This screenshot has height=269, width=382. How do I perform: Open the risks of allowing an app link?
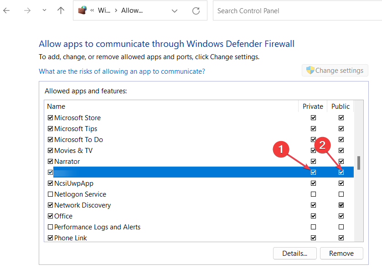(x=122, y=71)
